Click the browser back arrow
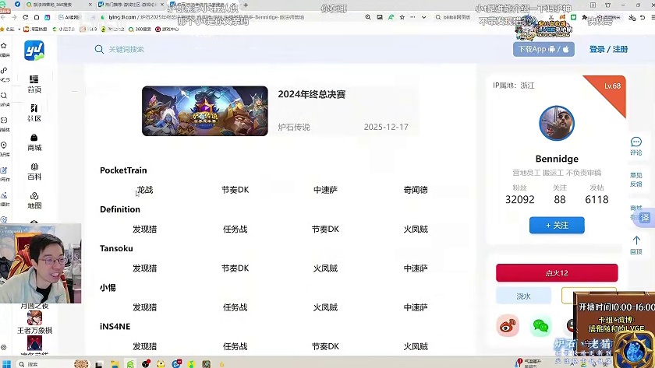The width and height of the screenshot is (655, 368). tap(4, 17)
